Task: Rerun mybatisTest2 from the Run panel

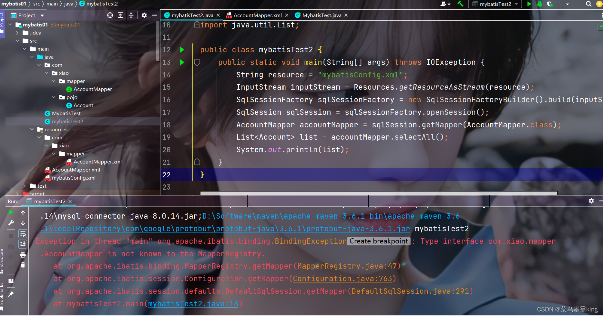Action: coord(11,212)
